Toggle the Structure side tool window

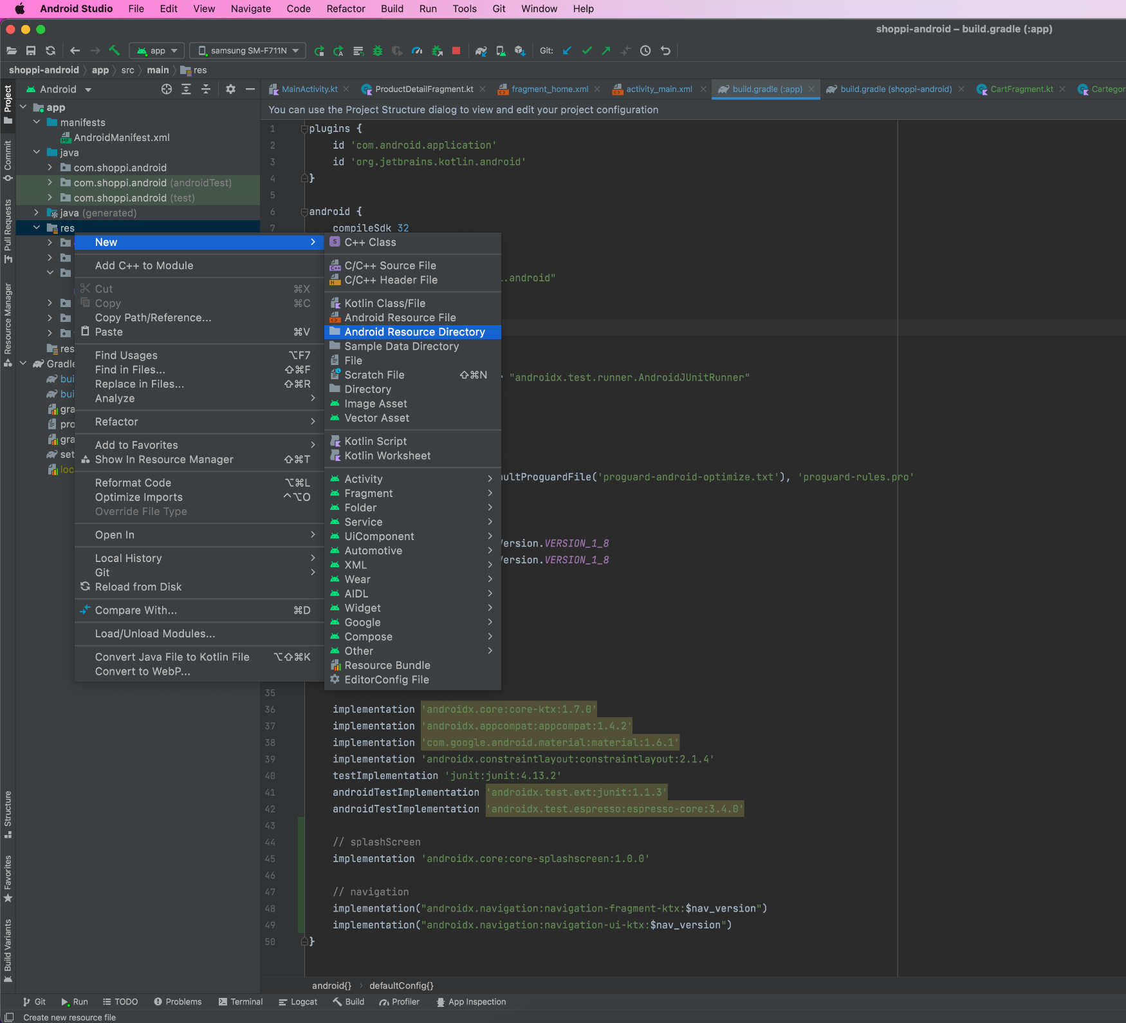coord(8,814)
